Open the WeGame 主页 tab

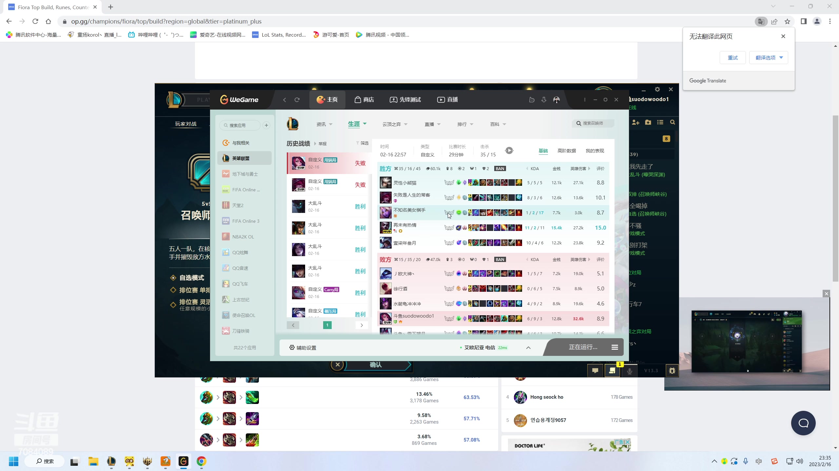(x=327, y=100)
